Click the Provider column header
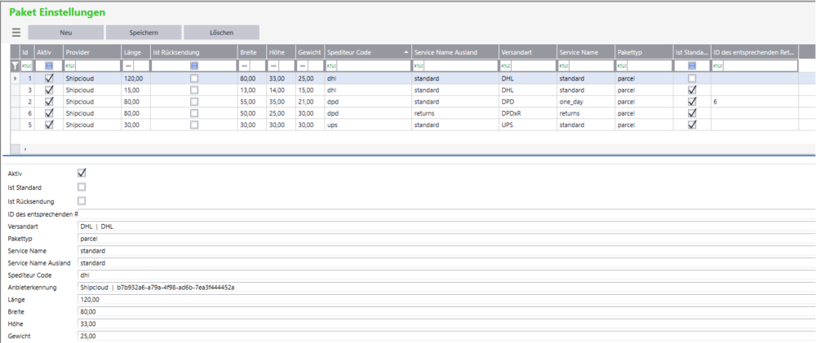This screenshot has width=816, height=343. coord(90,51)
